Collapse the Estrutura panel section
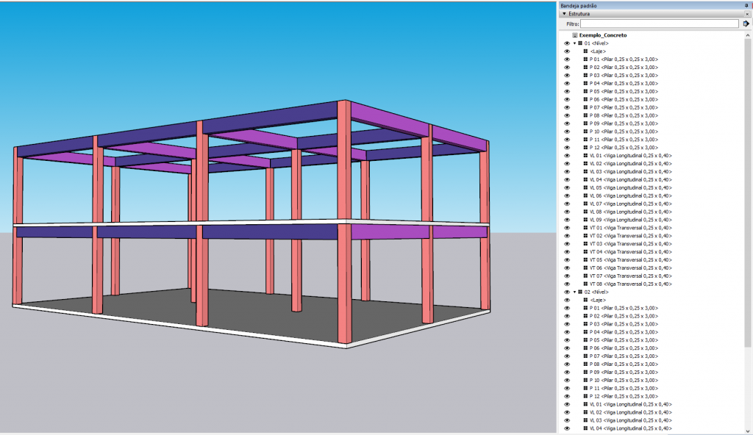The width and height of the screenshot is (753, 435). (564, 14)
